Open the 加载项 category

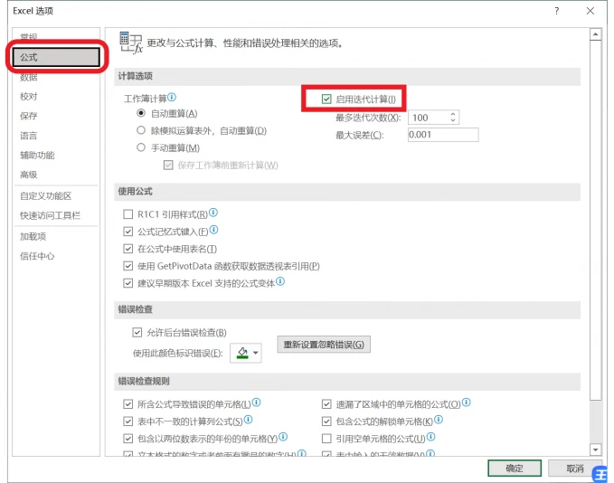point(33,237)
